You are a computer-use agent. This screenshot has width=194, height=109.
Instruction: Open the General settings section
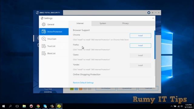pos(54,25)
